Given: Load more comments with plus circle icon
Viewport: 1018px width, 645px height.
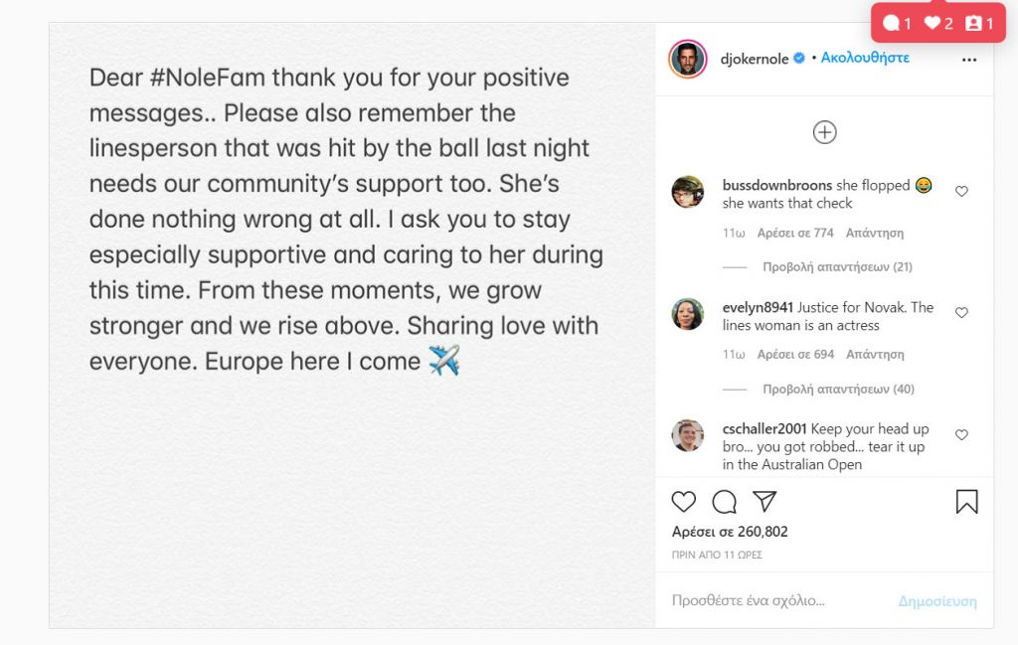Looking at the screenshot, I should [x=824, y=132].
